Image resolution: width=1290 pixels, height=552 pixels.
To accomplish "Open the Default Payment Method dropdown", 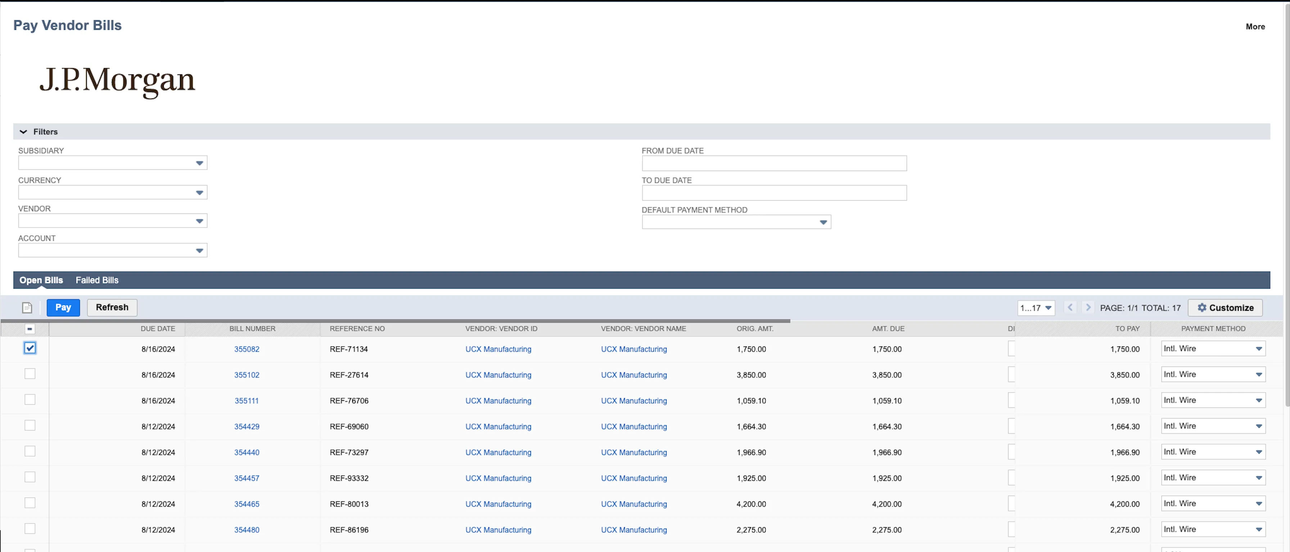I will (736, 221).
